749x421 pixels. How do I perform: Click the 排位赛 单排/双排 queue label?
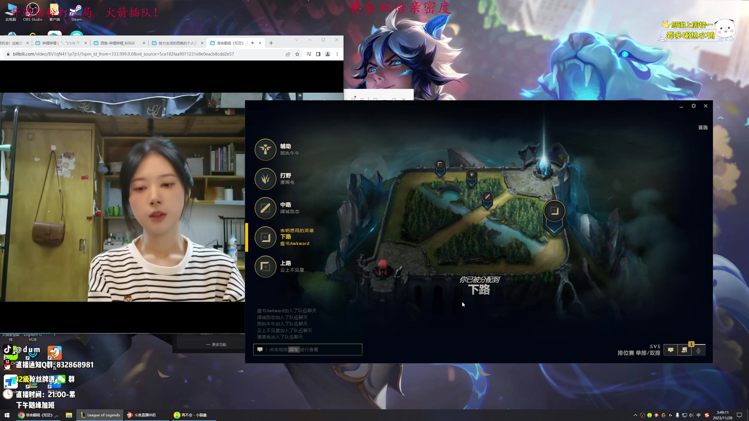click(x=639, y=353)
